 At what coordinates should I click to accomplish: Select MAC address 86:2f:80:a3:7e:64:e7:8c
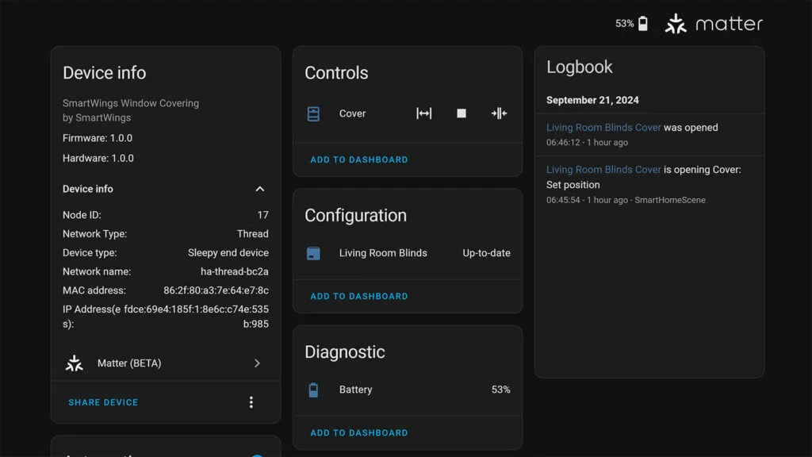[216, 290]
